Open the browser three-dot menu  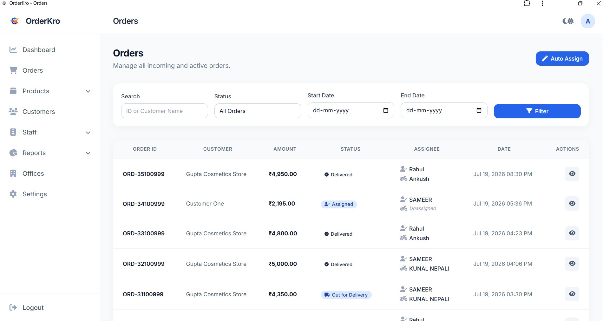pyautogui.click(x=542, y=3)
